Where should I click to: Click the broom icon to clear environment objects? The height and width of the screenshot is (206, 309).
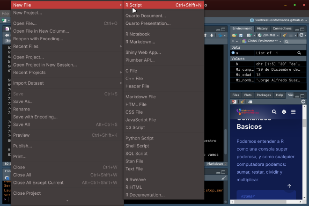point(284,35)
